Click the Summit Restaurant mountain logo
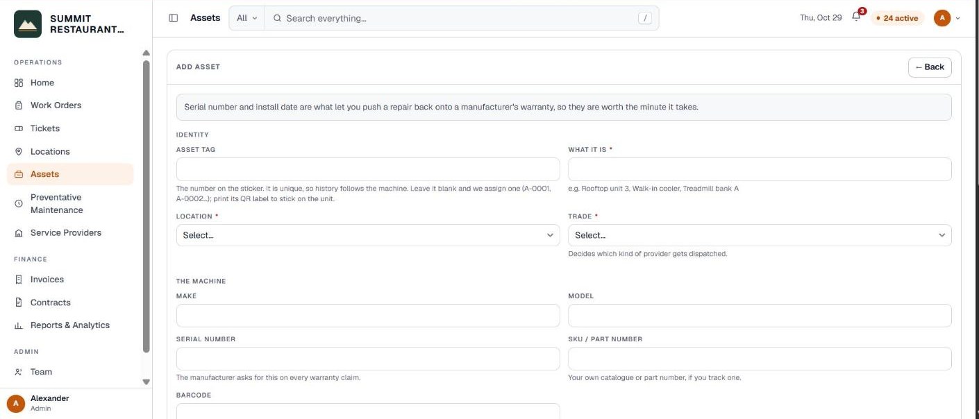 pos(28,24)
